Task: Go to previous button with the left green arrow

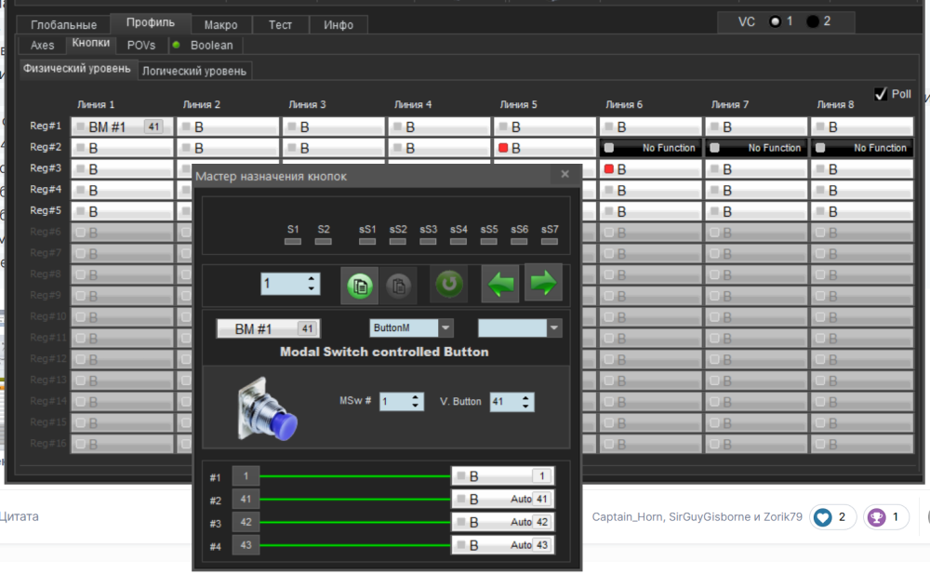Action: pos(500,285)
